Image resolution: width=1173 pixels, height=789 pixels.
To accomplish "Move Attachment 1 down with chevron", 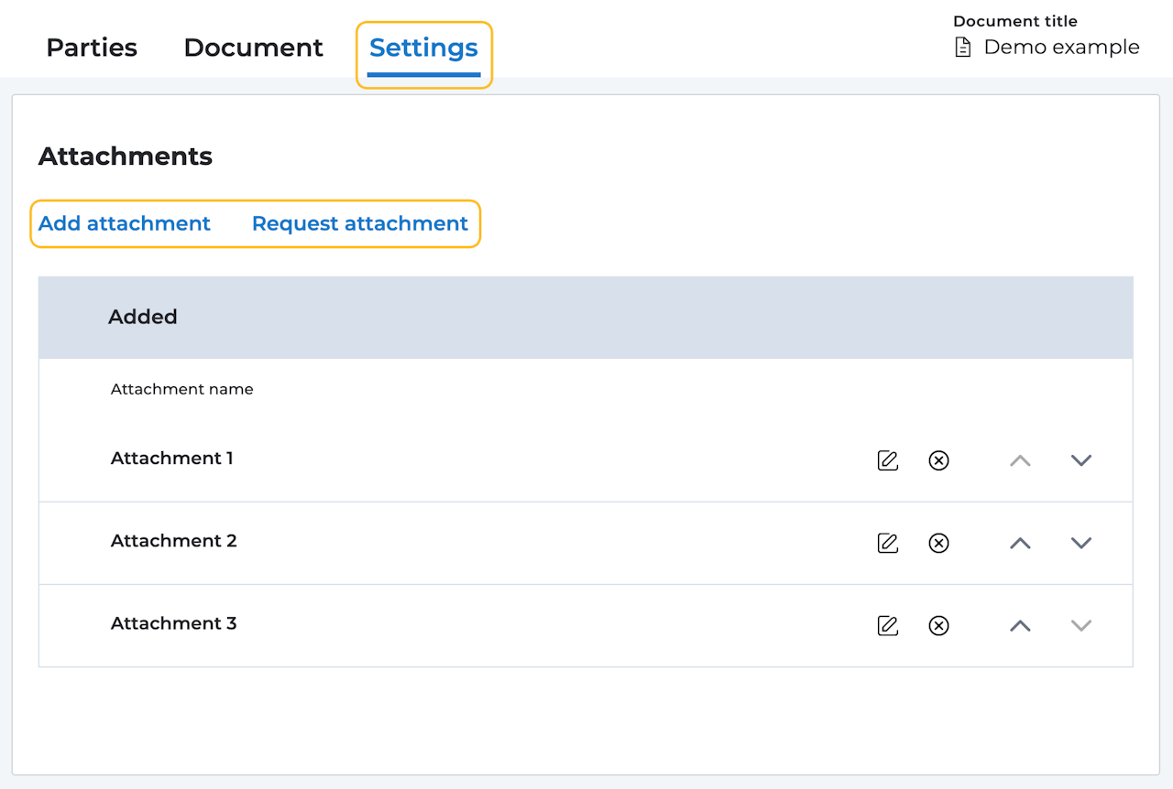I will 1081,460.
